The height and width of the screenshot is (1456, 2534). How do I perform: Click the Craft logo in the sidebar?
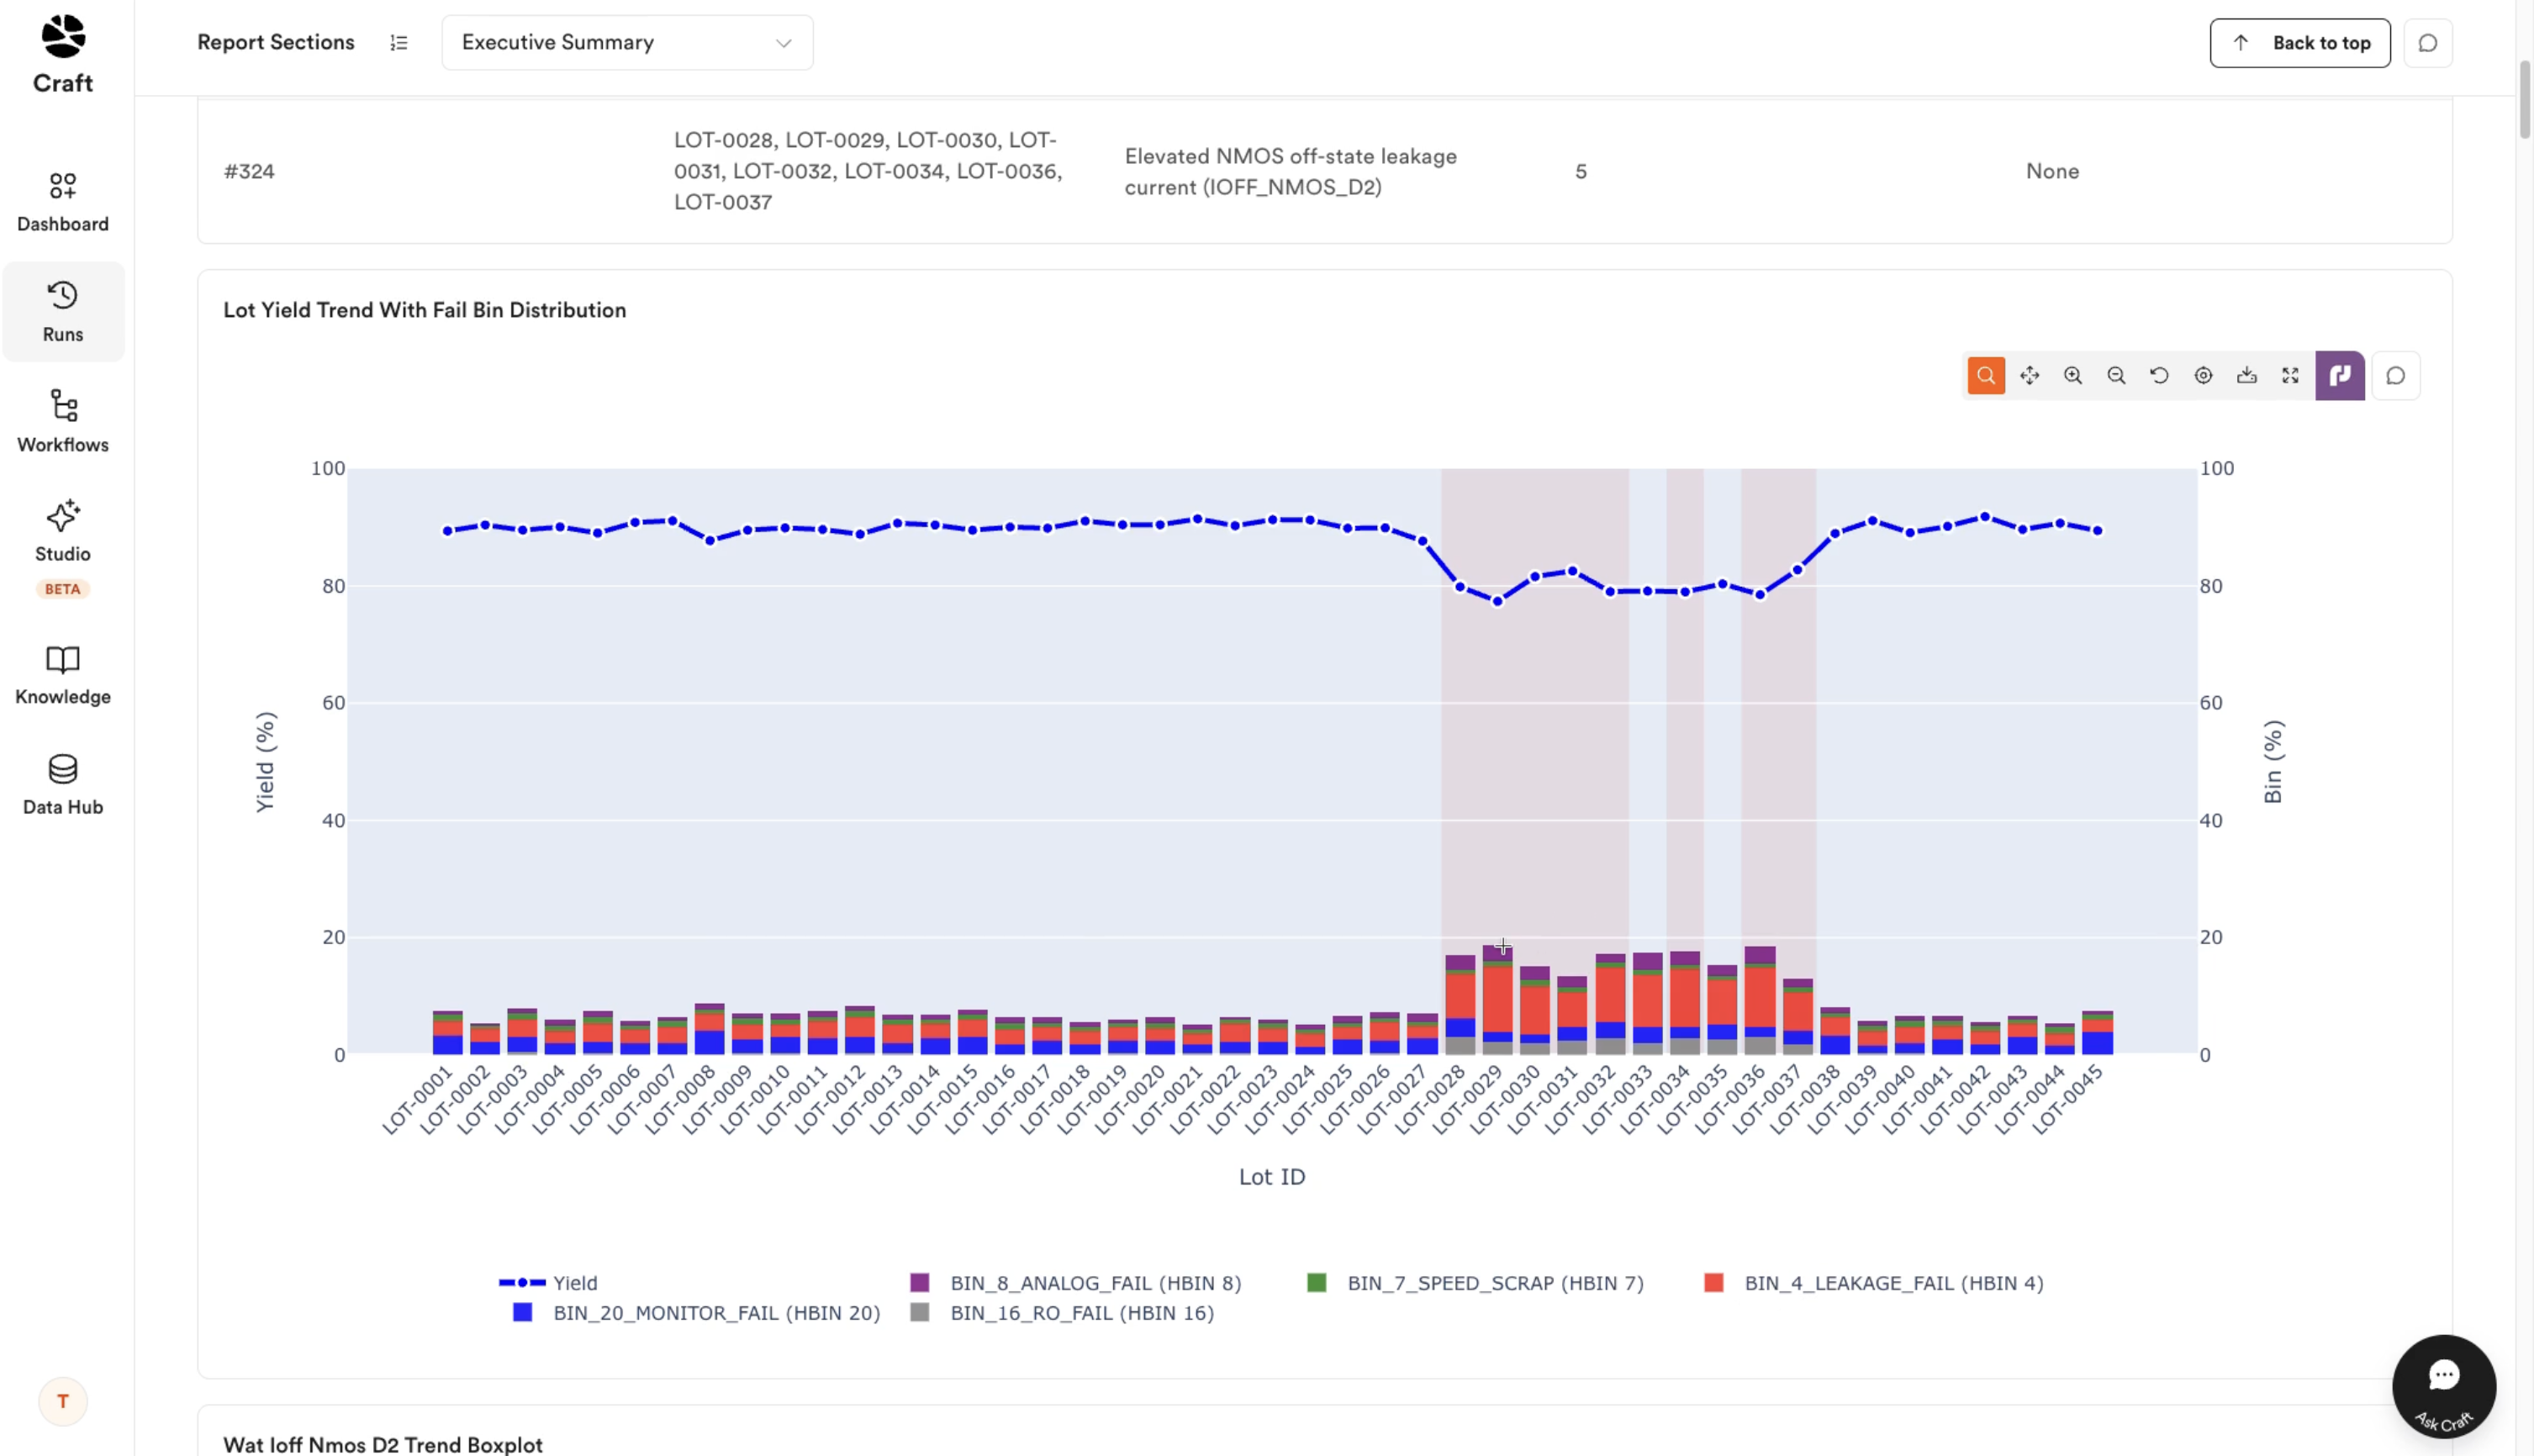(x=63, y=54)
